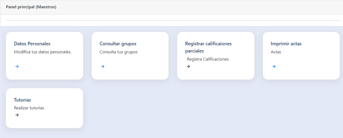Viewport: 343px width, 138px height.
Task: Open the Consultar grupos heading
Action: click(118, 44)
